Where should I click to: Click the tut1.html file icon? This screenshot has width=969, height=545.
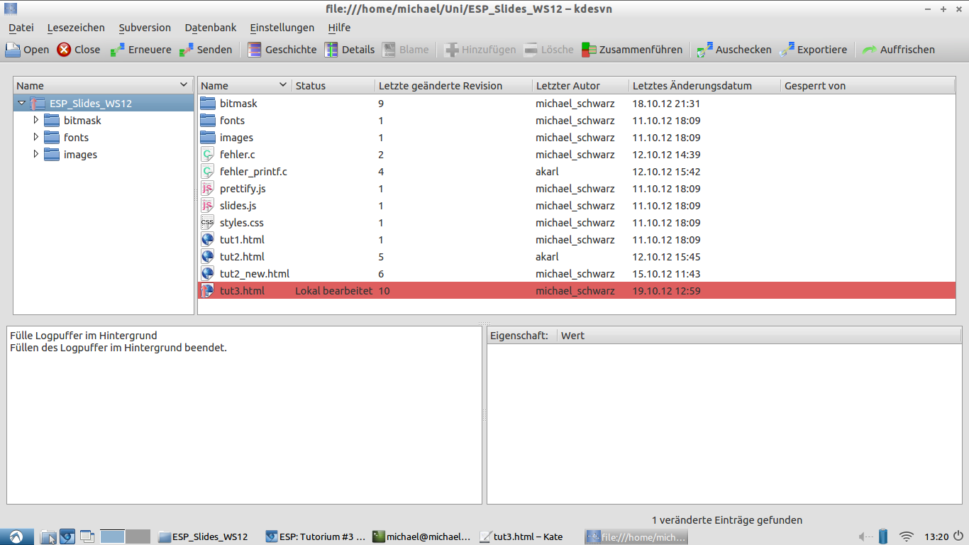(207, 239)
